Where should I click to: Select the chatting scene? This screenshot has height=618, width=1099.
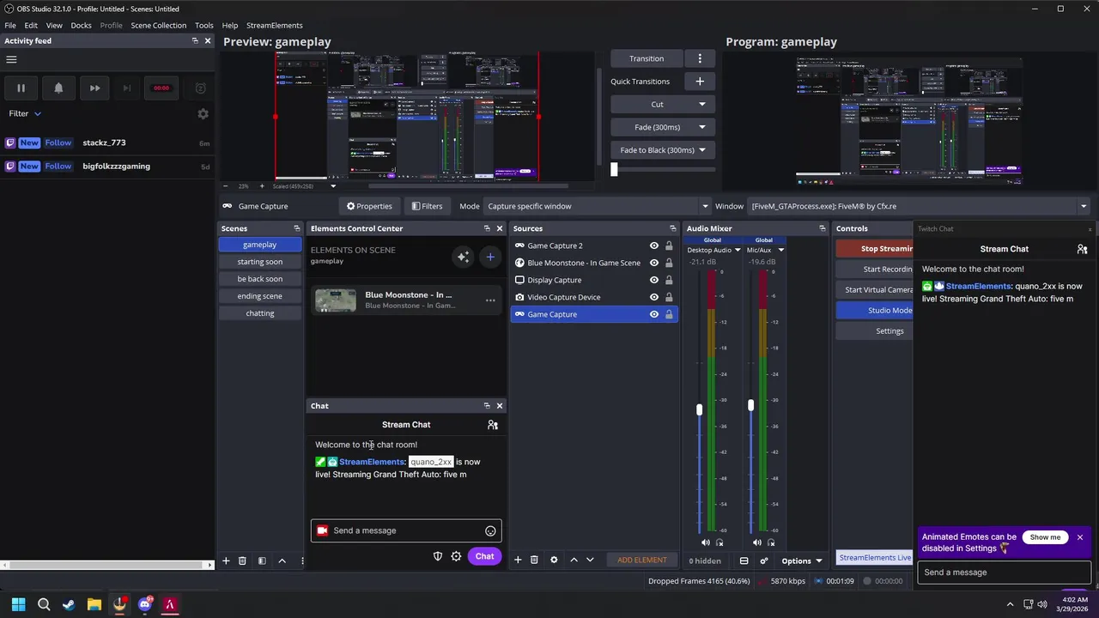coord(259,313)
